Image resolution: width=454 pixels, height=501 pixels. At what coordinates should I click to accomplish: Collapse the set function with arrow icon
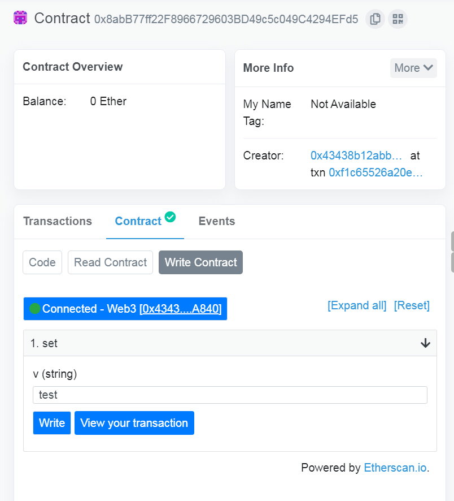point(425,343)
